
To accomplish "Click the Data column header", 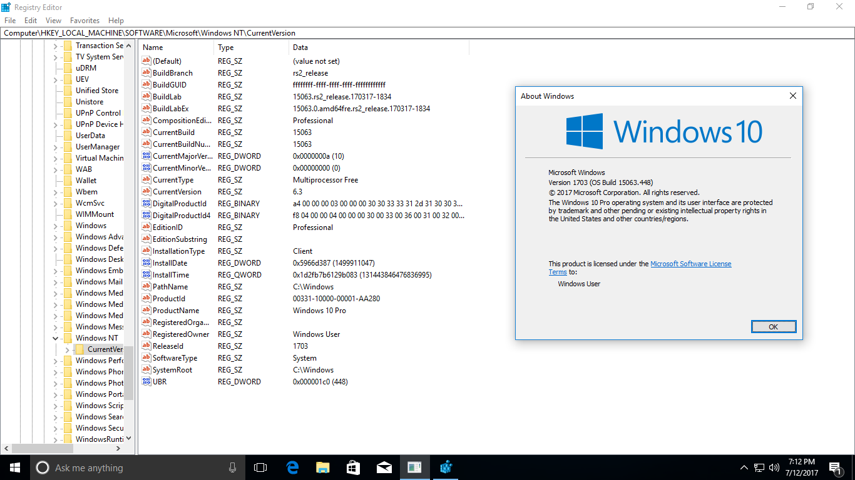I will [379, 47].
